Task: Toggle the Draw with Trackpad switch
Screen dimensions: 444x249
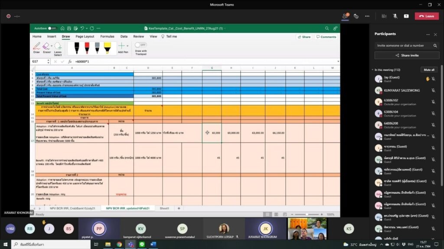Action: point(140,45)
